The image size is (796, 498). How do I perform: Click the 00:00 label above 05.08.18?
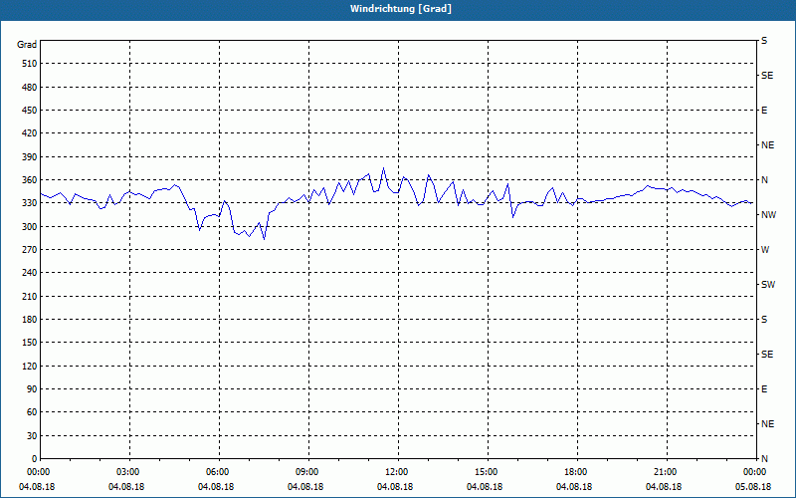(x=756, y=472)
